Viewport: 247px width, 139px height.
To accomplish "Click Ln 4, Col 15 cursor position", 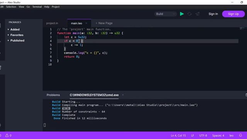I will (178, 136).
